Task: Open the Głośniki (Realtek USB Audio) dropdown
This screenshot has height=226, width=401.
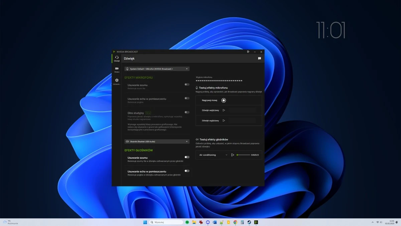Action: point(157,142)
